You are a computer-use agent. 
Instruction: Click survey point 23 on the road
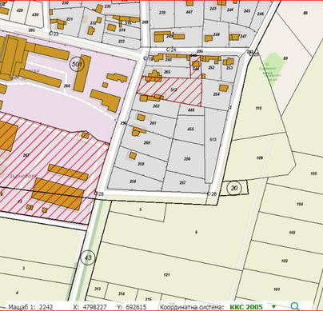pos(54,34)
